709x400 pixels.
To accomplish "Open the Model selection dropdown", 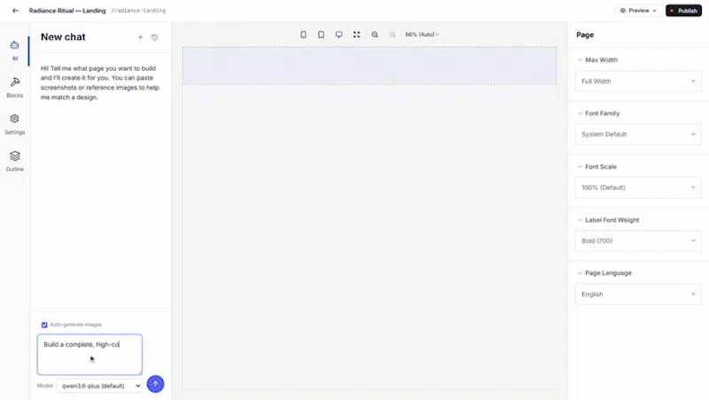I will [x=99, y=386].
